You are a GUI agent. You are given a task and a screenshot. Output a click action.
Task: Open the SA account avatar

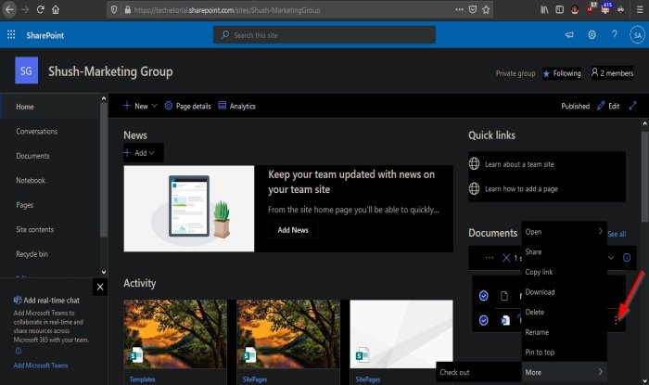pyautogui.click(x=638, y=34)
